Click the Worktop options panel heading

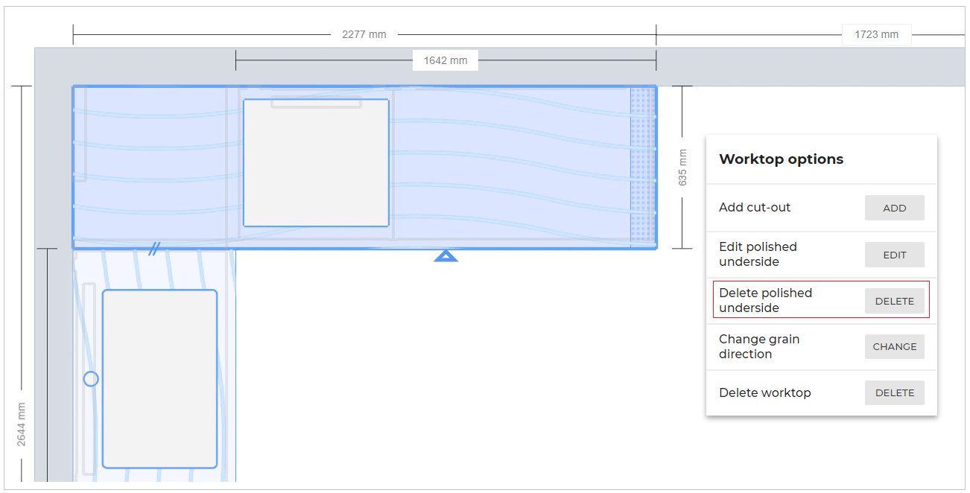pyautogui.click(x=781, y=159)
